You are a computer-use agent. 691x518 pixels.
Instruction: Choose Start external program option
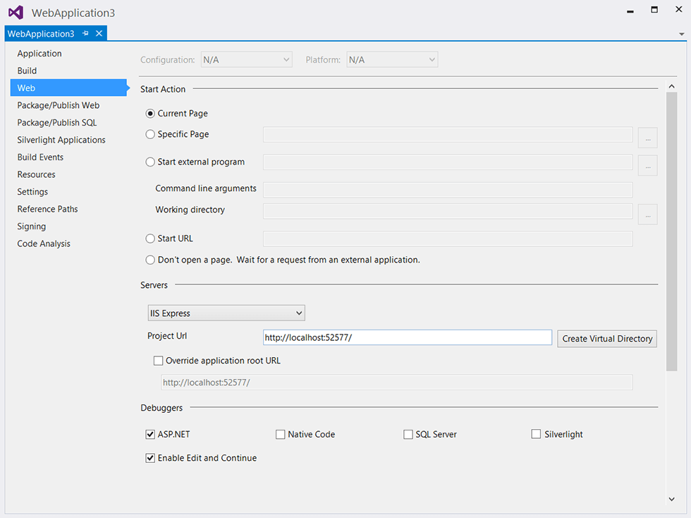(150, 162)
